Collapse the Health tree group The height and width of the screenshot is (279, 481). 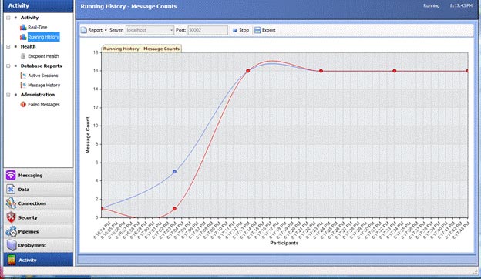coord(8,46)
